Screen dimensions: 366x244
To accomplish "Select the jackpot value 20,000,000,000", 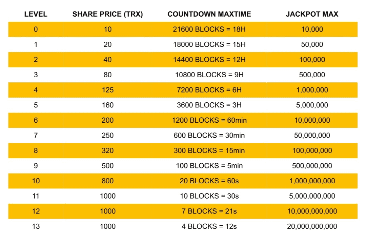I will tap(312, 226).
